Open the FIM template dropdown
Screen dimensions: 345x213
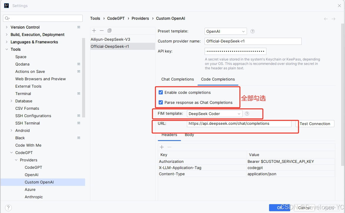click(x=215, y=114)
